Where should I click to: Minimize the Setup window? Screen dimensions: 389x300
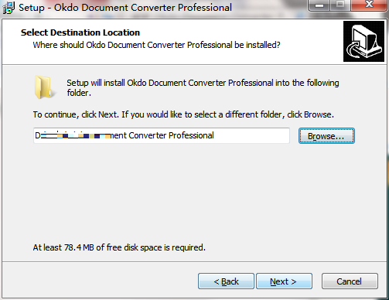[x=319, y=5]
